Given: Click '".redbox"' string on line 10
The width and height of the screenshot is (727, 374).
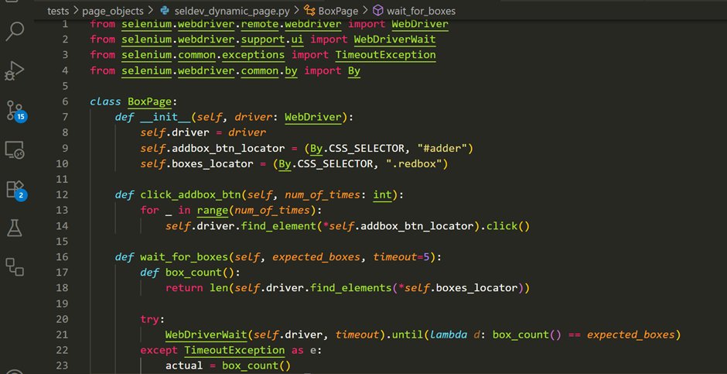Looking at the screenshot, I should tap(414, 163).
